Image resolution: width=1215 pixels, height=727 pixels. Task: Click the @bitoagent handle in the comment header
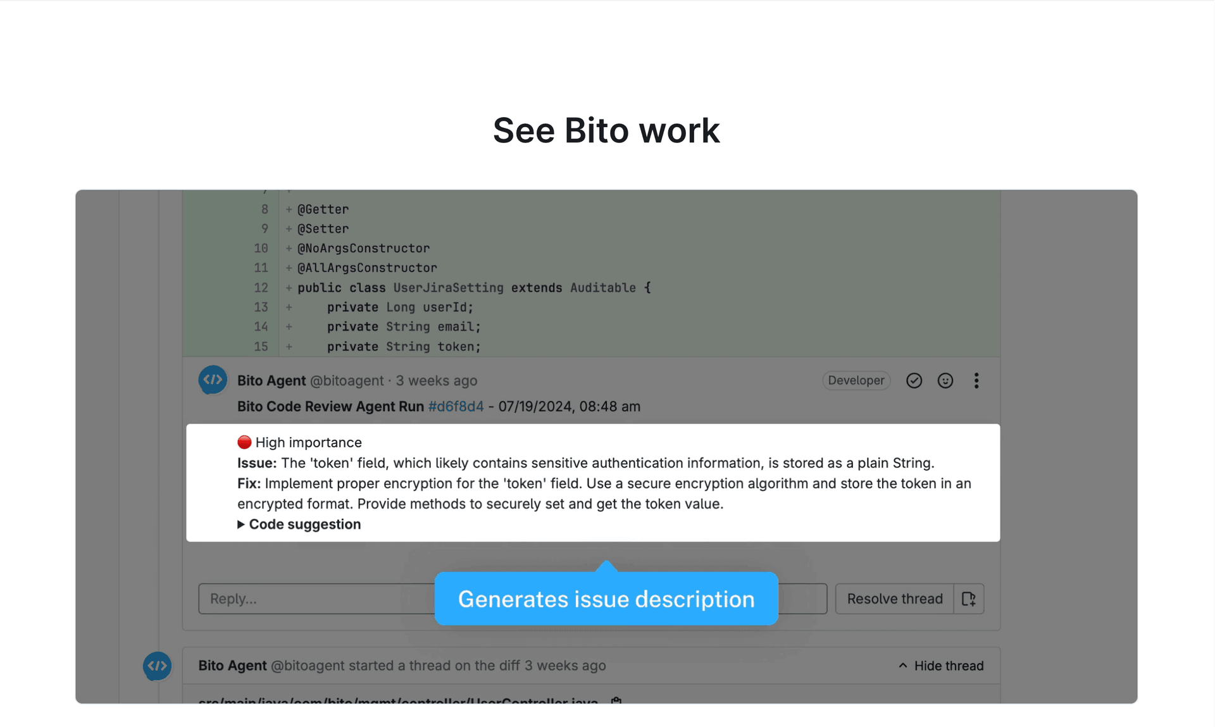[x=347, y=380]
